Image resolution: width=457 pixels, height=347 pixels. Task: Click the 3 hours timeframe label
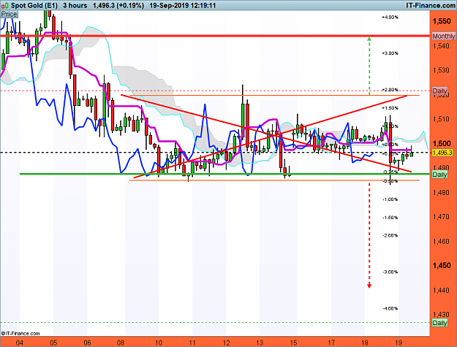click(x=75, y=5)
